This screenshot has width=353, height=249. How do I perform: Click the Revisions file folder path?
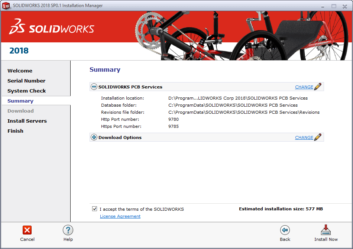244,112
